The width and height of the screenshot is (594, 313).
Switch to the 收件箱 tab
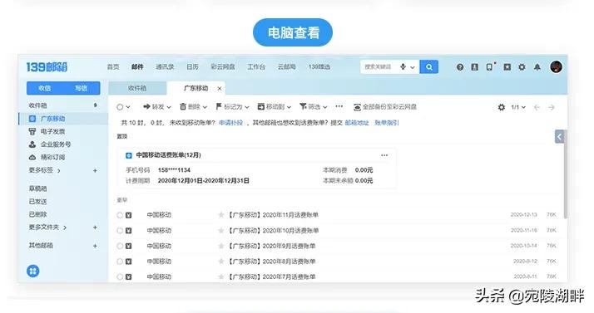pos(137,88)
